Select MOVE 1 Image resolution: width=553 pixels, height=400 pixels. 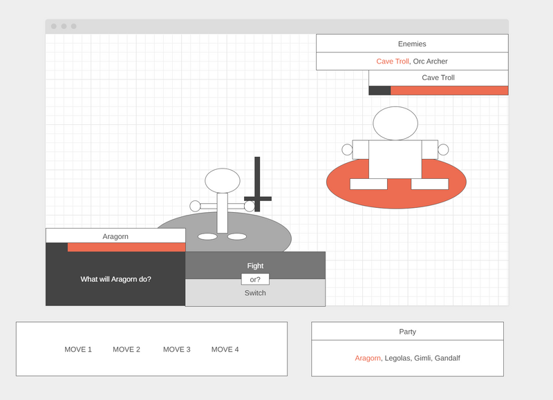click(78, 350)
